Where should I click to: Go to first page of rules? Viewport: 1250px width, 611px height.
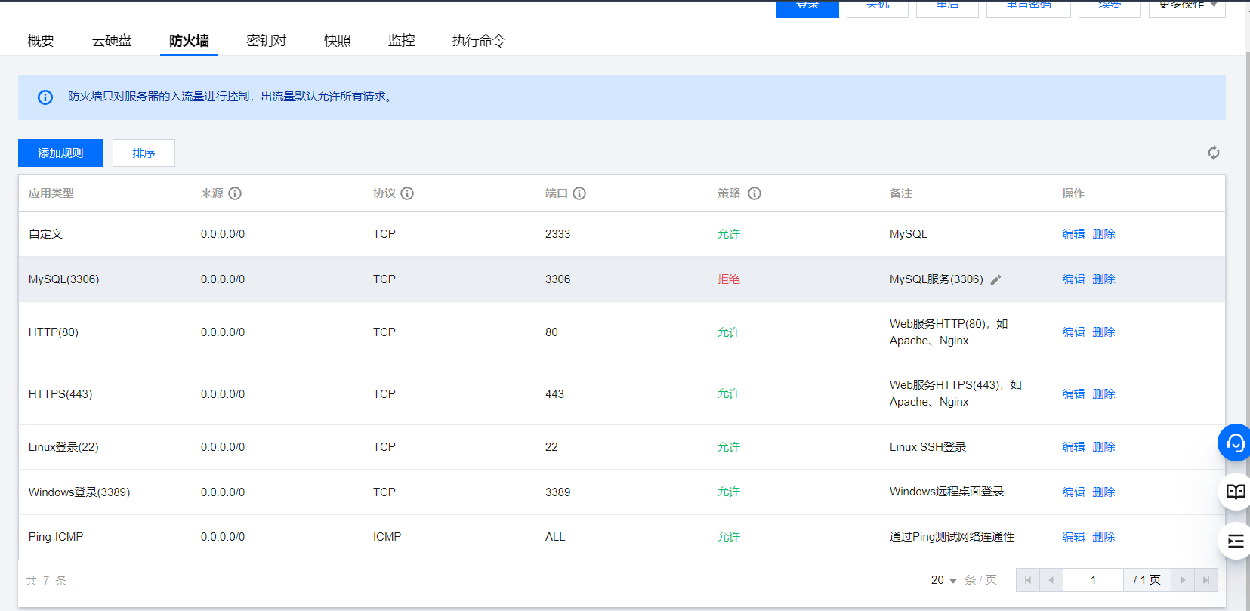1028,580
